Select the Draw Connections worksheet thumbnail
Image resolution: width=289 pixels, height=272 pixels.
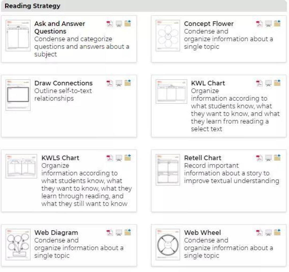(18, 95)
